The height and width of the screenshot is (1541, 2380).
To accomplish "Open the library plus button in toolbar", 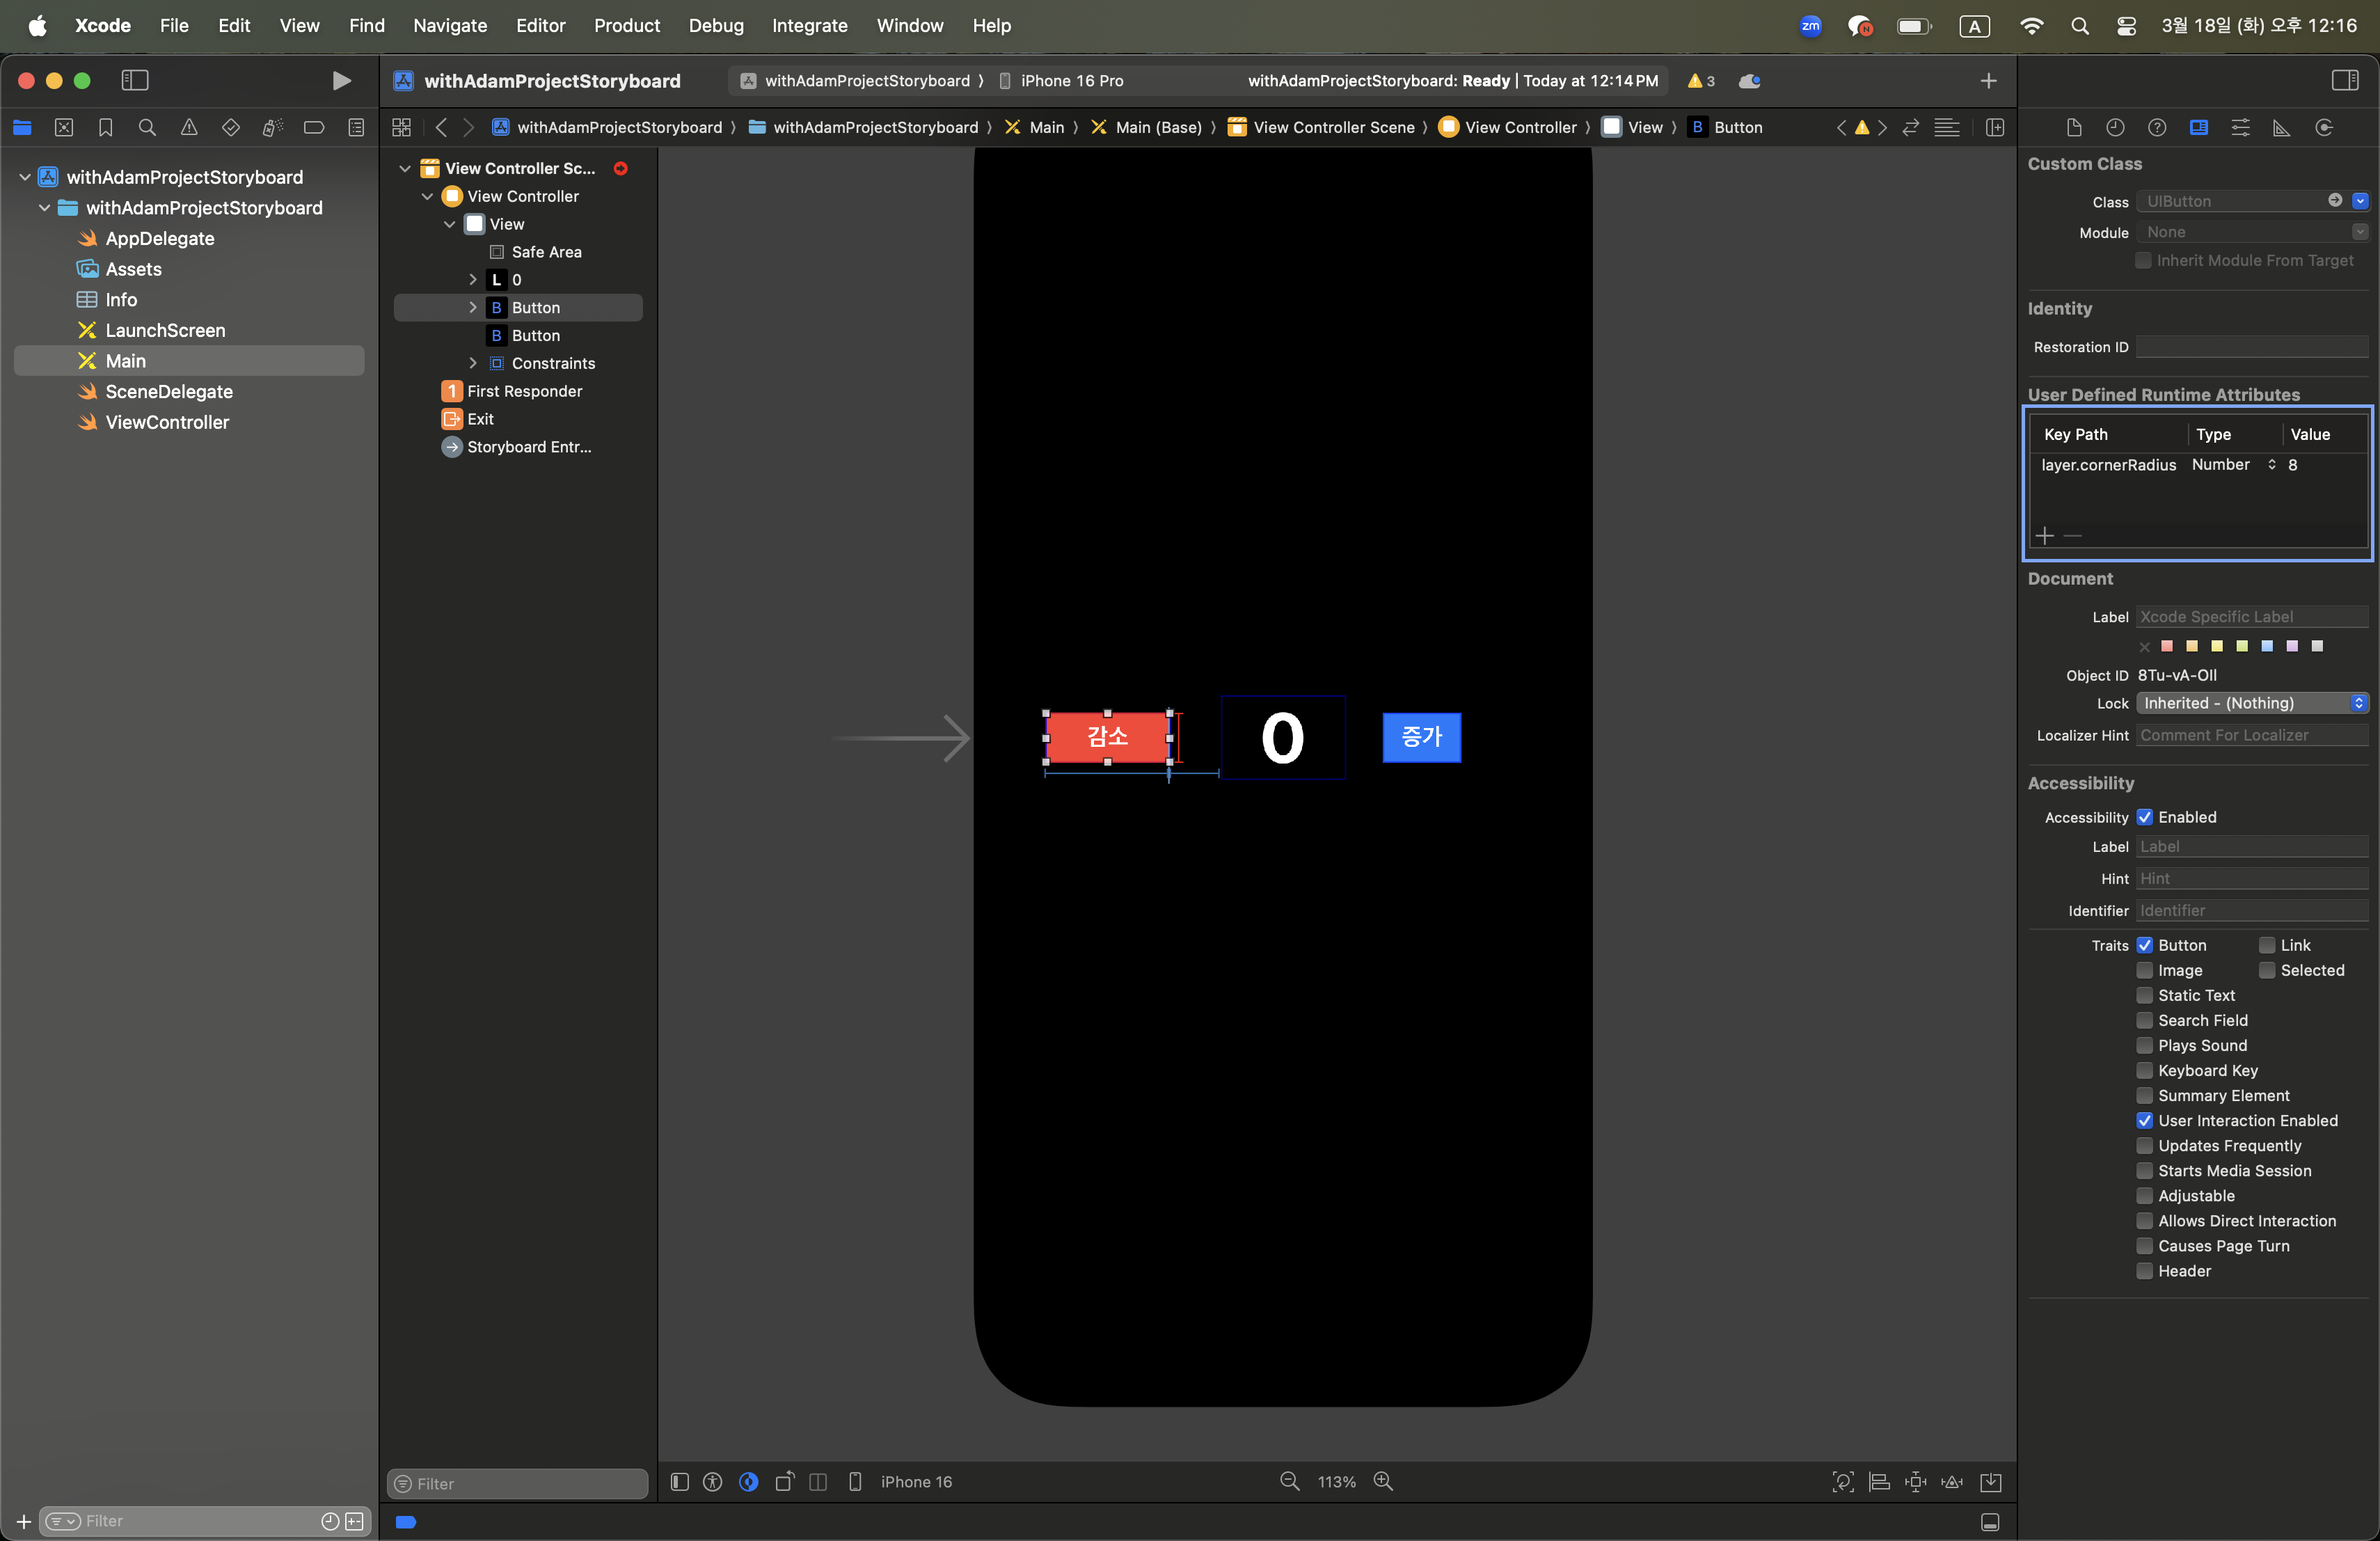I will point(1988,80).
